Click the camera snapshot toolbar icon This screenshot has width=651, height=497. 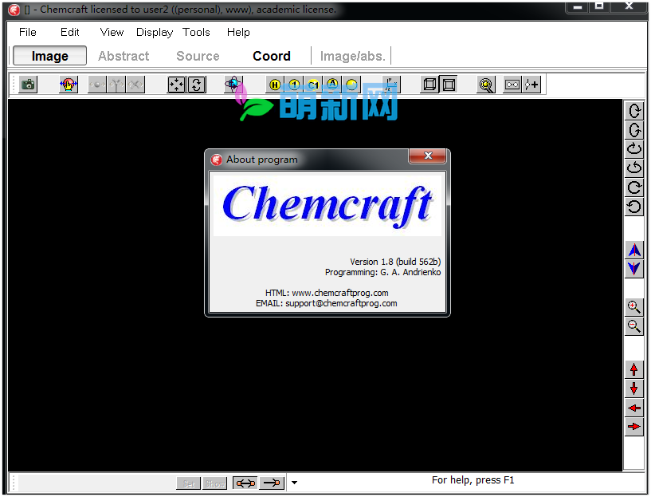click(28, 85)
